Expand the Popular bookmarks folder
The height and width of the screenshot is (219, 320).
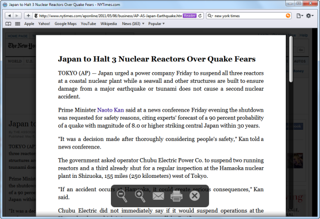(x=156, y=24)
